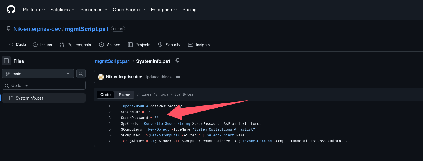Open the Issues tab
The image size is (423, 161).
pyautogui.click(x=42, y=45)
